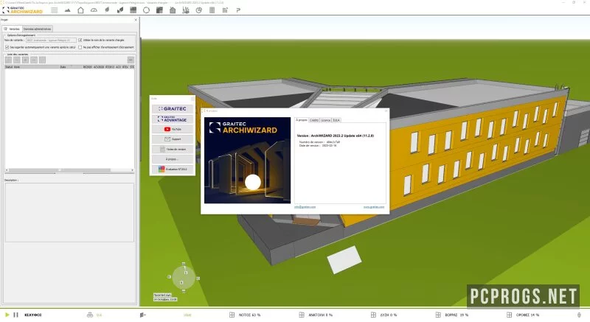This screenshot has width=590, height=322.
Task: Click the GRAITEC ADVANTAGE button
Action: point(173,119)
